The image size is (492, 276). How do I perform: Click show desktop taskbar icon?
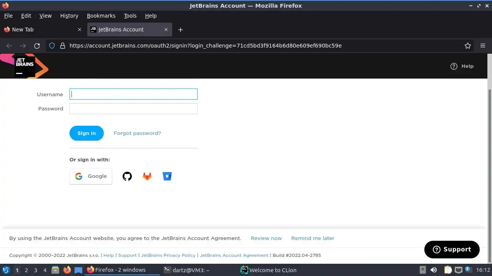[78, 270]
